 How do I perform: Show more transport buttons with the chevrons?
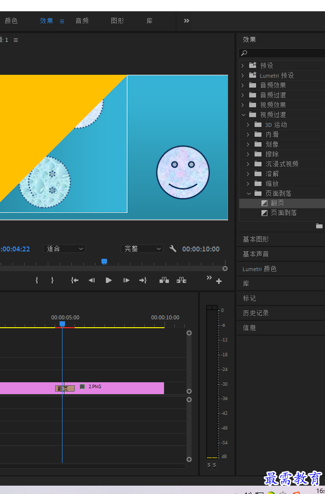tap(209, 278)
